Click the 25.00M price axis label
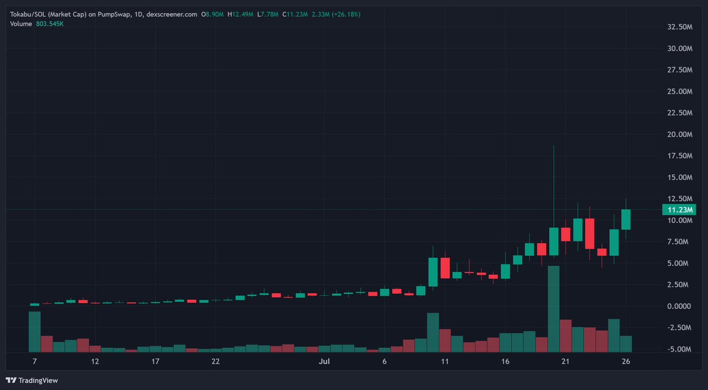Viewport: 708px width, 390px height. (x=680, y=91)
